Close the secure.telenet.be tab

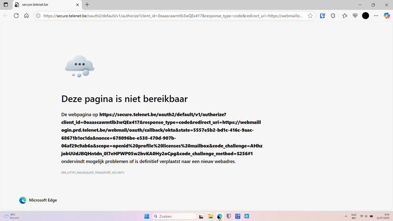click(x=78, y=5)
